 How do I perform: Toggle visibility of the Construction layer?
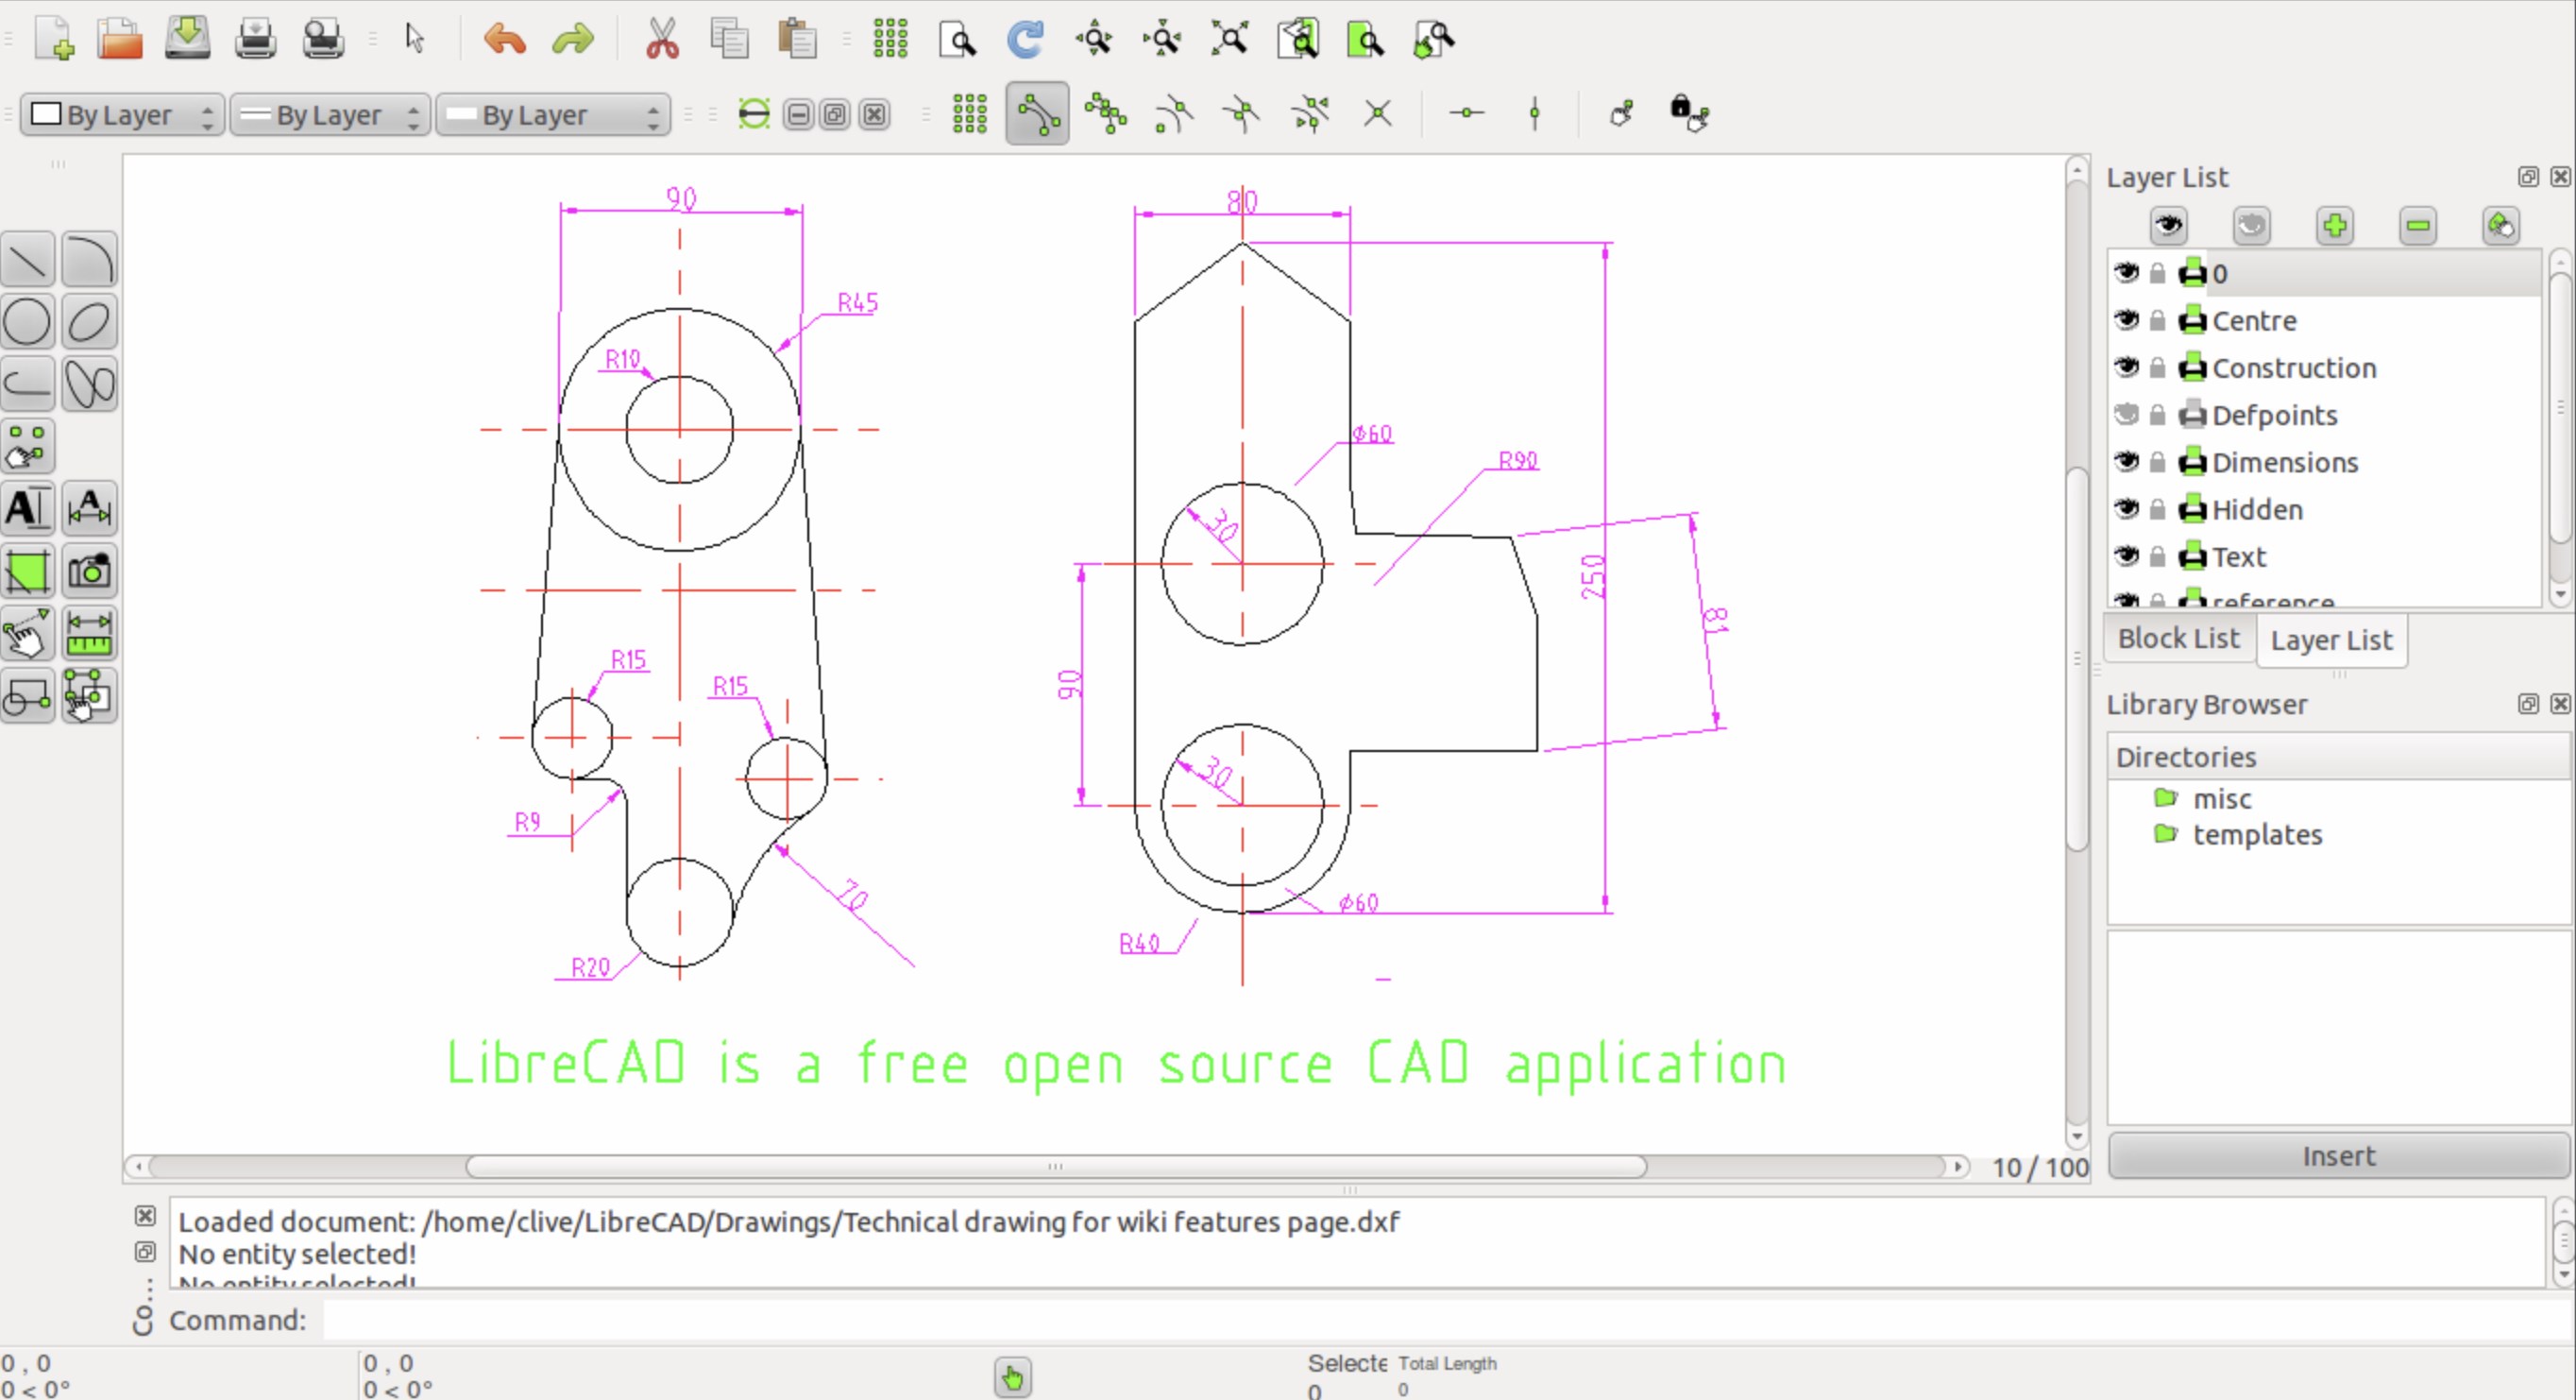coord(2126,367)
